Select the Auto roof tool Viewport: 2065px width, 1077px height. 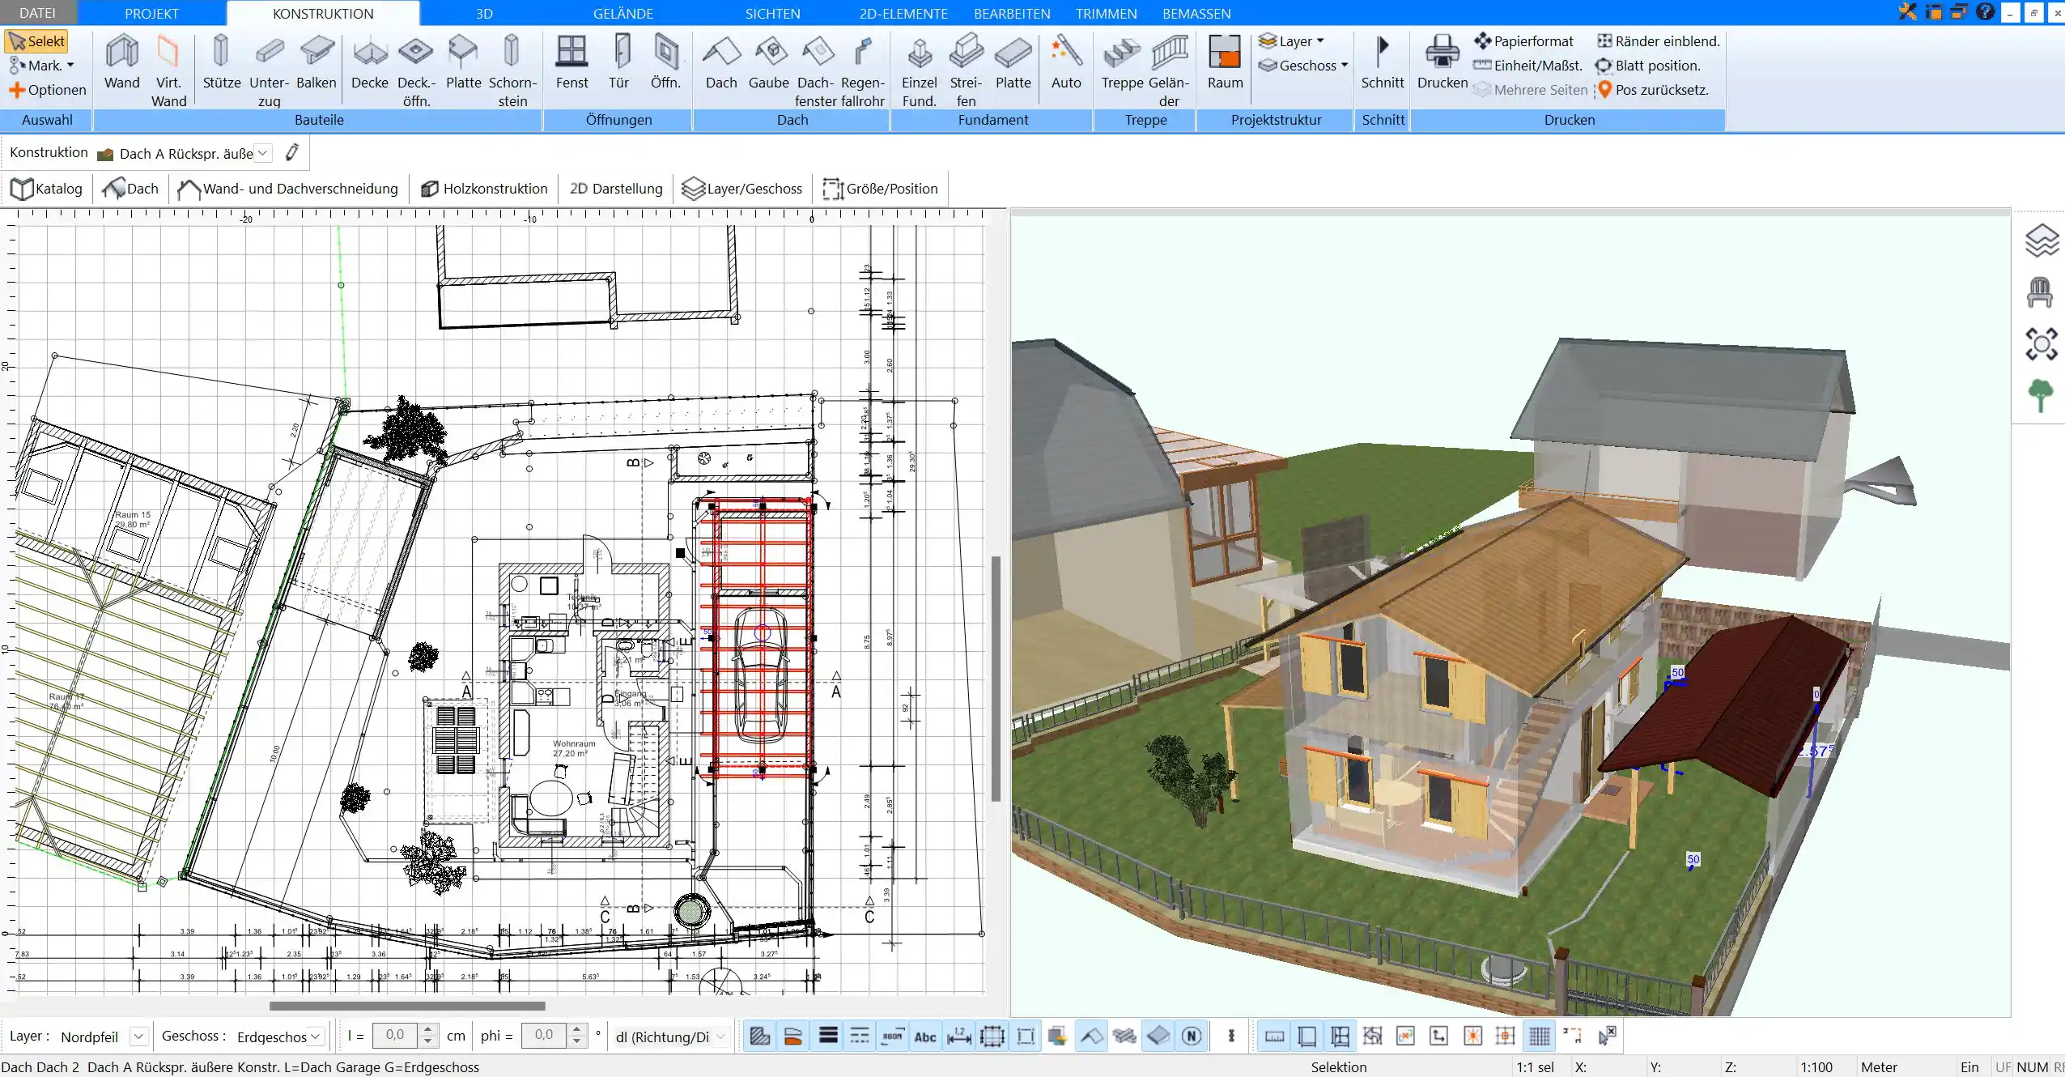[1066, 62]
